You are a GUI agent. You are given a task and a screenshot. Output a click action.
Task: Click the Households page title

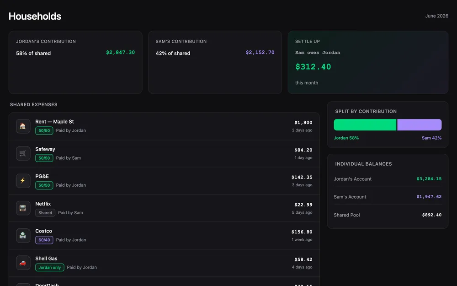35,16
